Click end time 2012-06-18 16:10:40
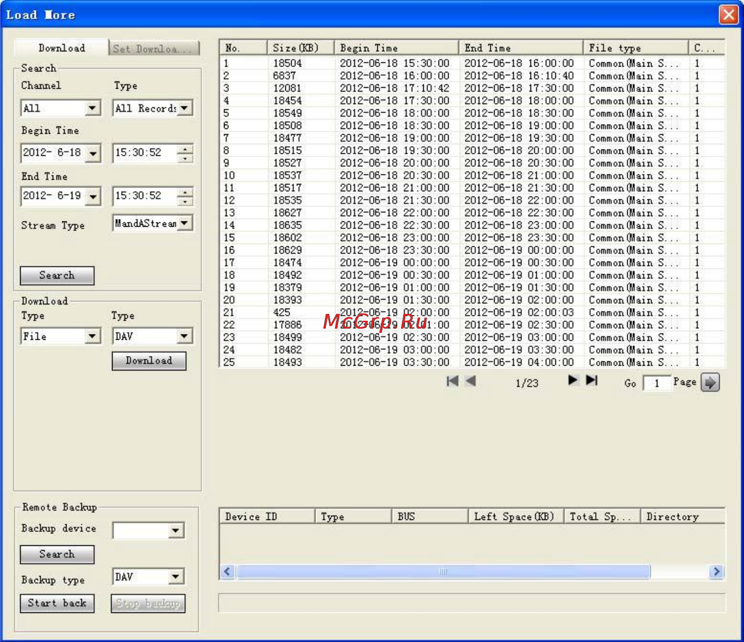 click(519, 76)
